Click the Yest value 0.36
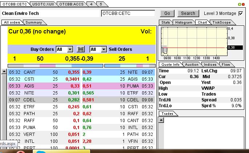The height and width of the screenshot is (153, 249). [x=237, y=82]
